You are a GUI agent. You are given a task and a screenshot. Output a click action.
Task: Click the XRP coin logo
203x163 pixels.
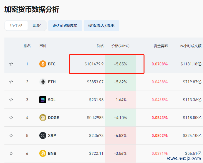(x=43, y=135)
